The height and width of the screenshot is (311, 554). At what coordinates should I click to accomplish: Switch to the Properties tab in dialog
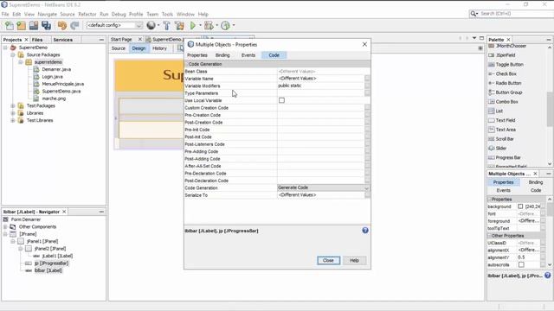[197, 55]
